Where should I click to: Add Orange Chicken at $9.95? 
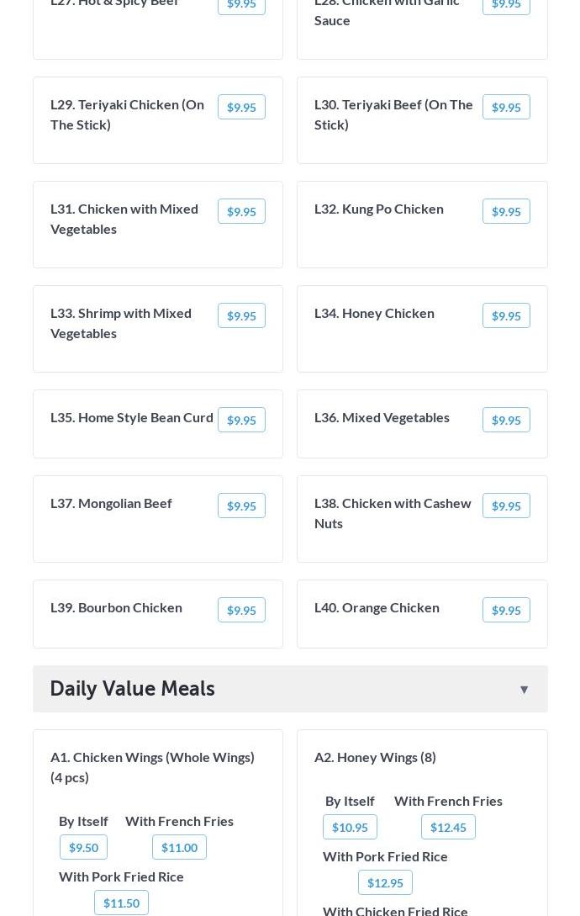(506, 611)
